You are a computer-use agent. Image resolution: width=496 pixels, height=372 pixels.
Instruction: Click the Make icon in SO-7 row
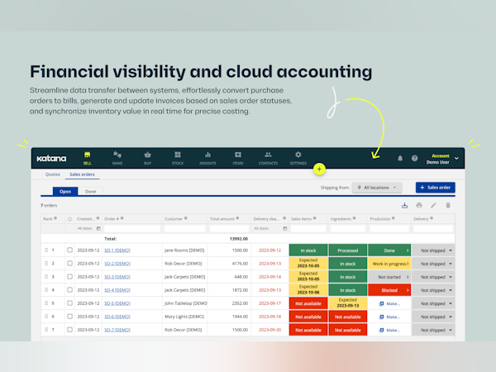coord(381,330)
